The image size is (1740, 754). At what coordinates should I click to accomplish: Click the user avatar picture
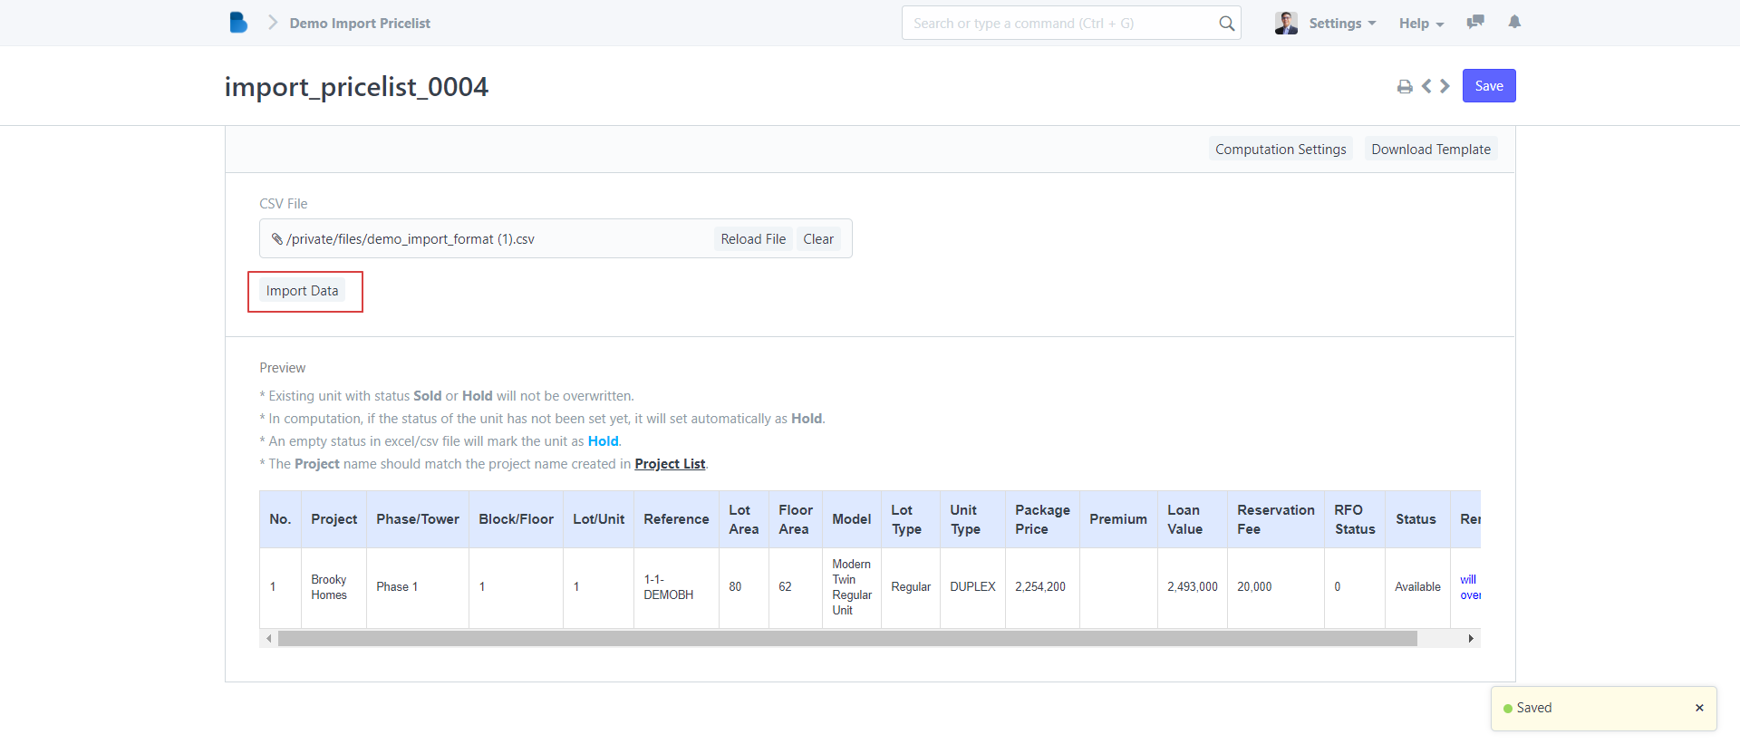pyautogui.click(x=1286, y=24)
